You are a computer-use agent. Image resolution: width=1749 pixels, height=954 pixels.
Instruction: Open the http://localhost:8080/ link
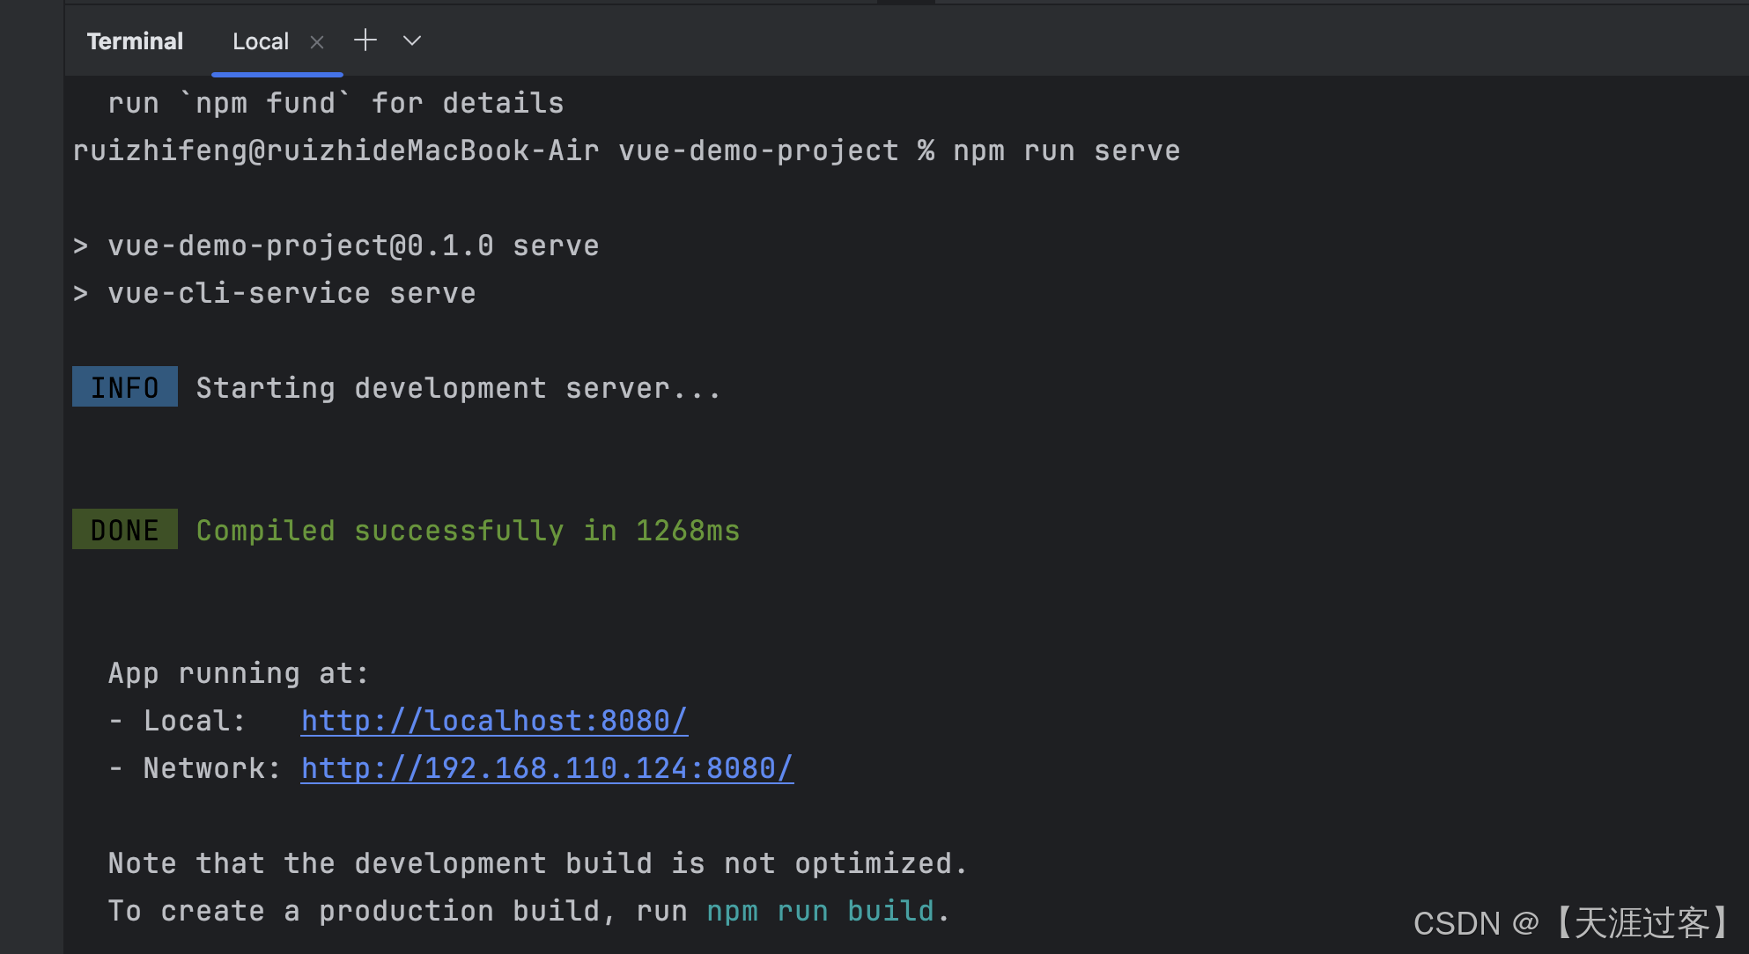click(494, 721)
